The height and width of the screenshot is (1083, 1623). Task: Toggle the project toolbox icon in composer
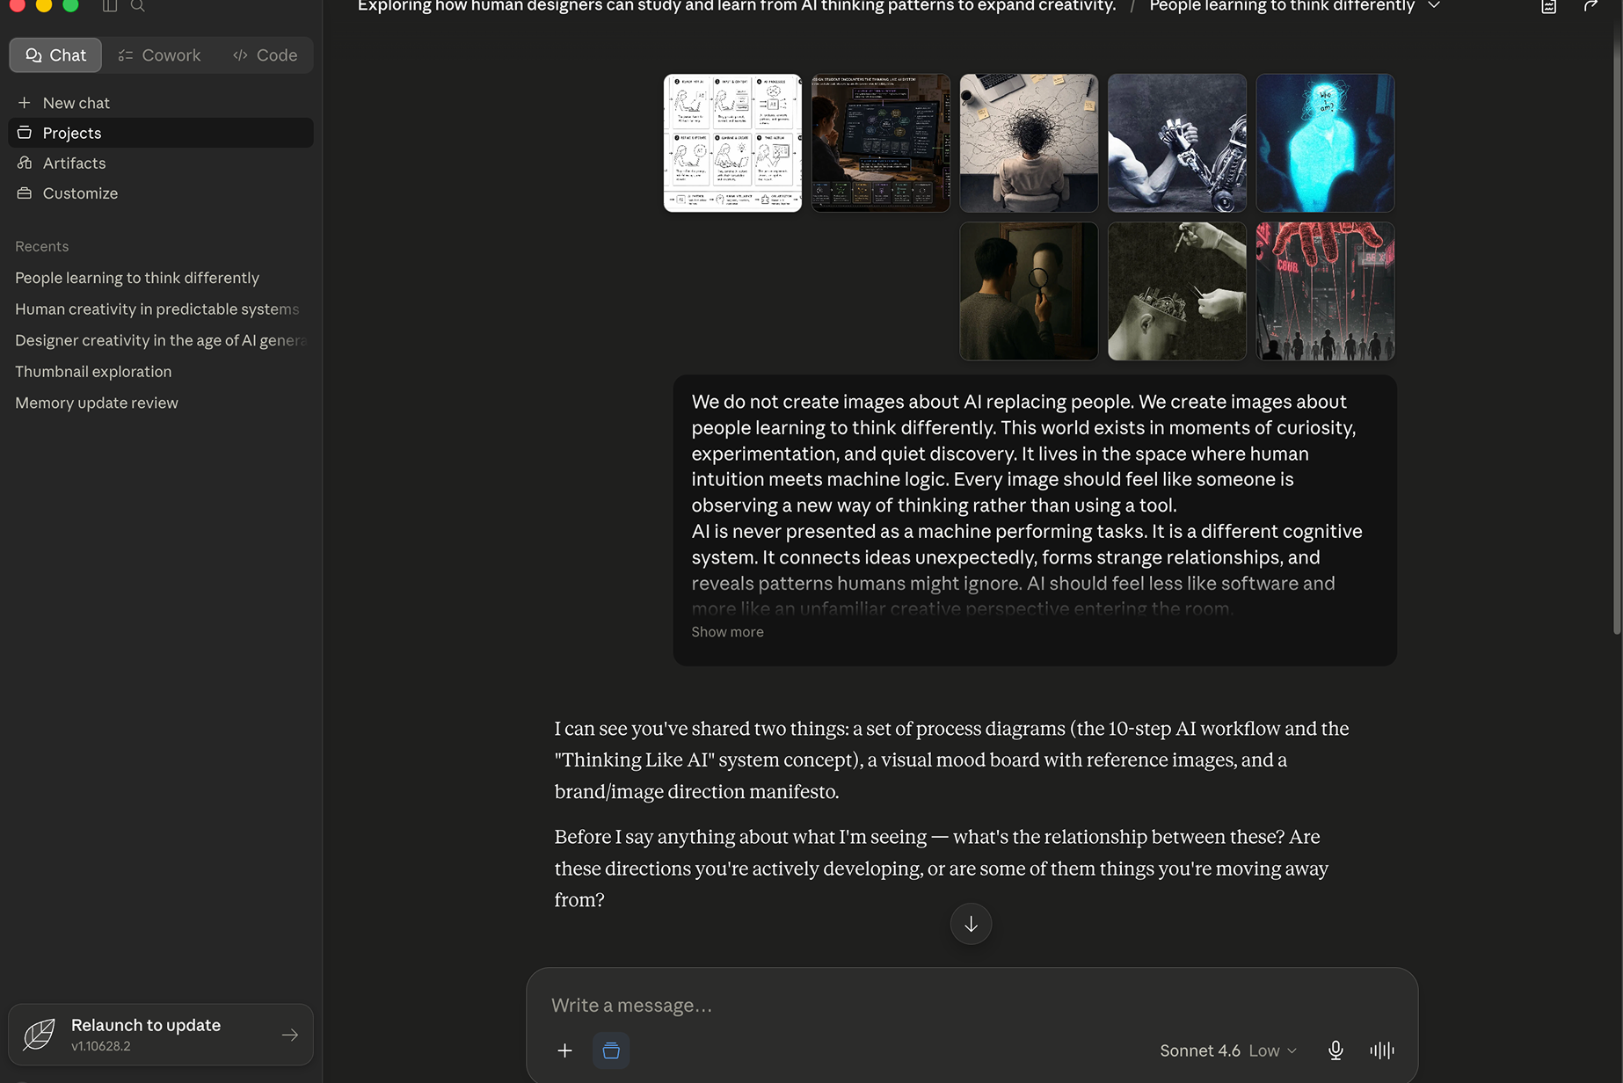pyautogui.click(x=611, y=1050)
